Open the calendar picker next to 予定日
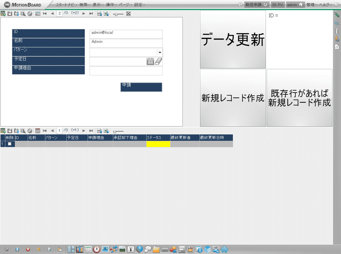The width and height of the screenshot is (341, 254). [x=150, y=61]
